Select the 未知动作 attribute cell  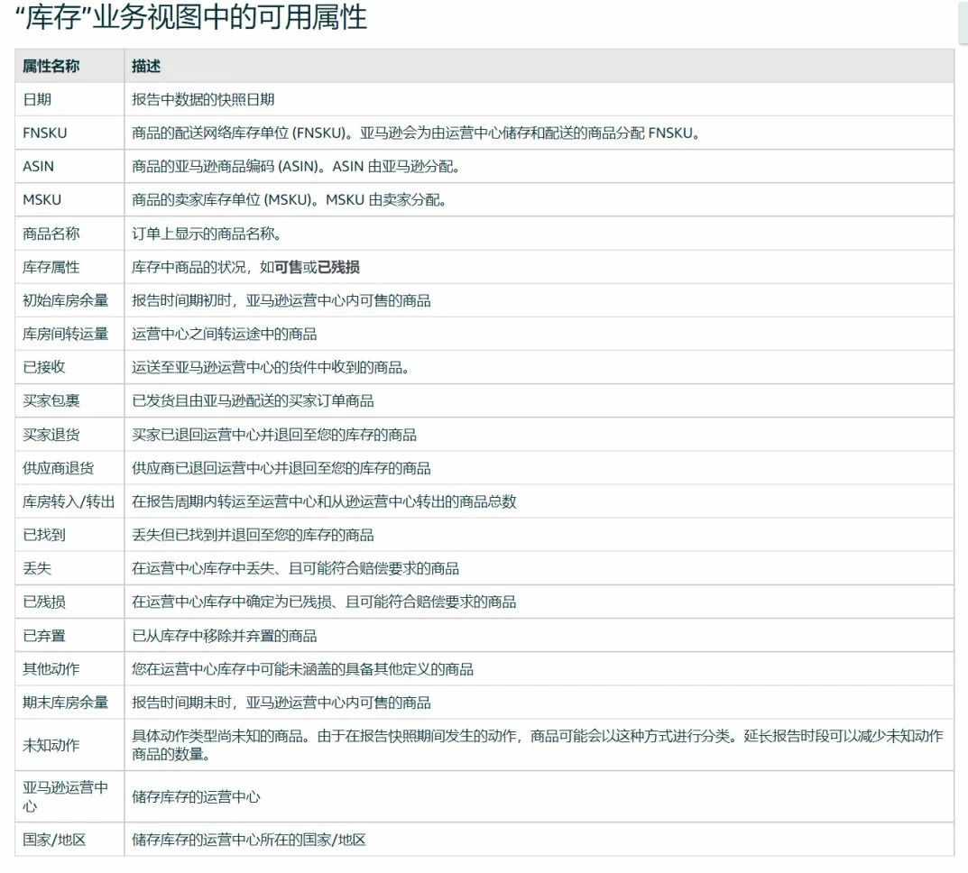[69, 745]
